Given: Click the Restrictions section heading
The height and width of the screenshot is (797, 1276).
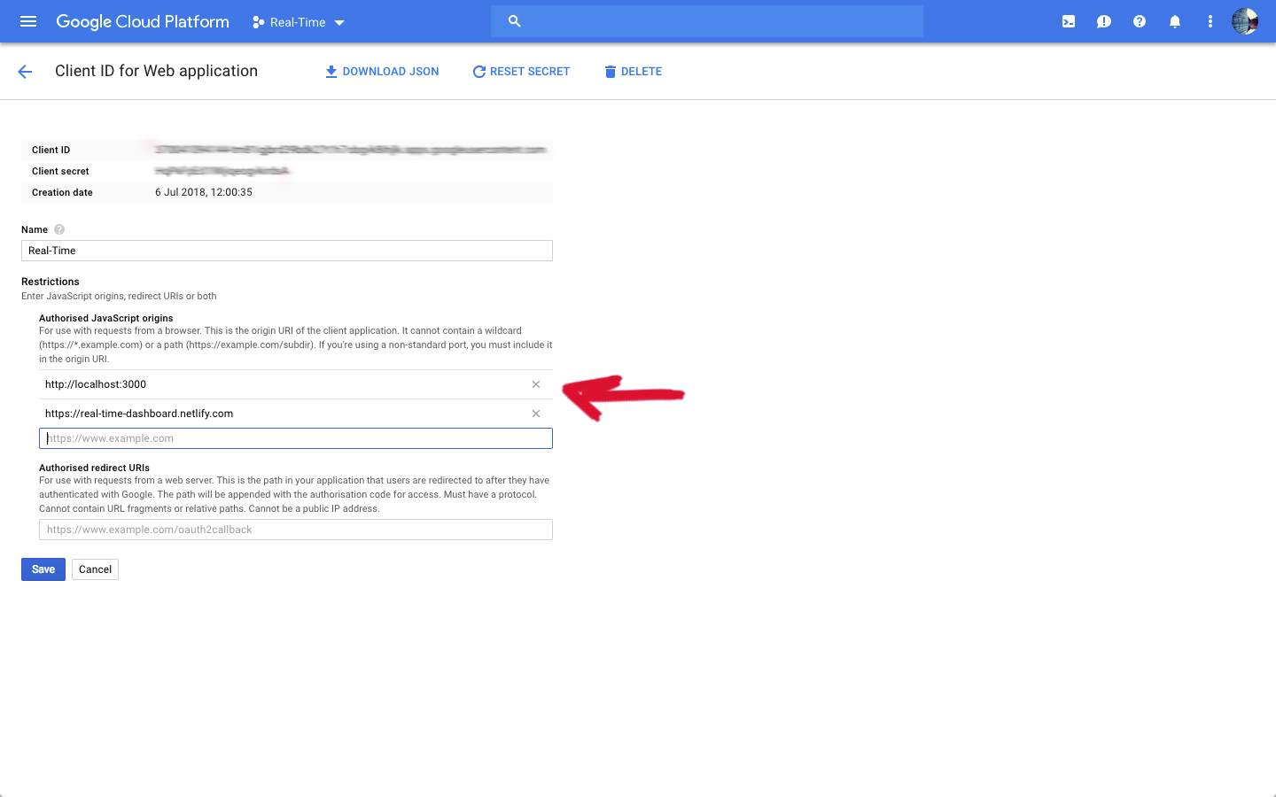Looking at the screenshot, I should 51,282.
